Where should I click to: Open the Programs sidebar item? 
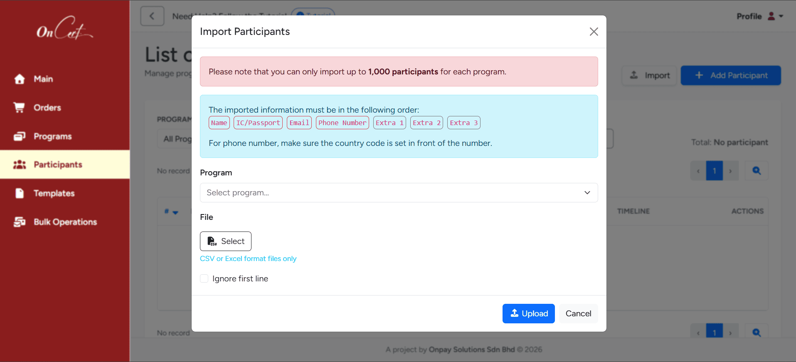click(x=65, y=136)
